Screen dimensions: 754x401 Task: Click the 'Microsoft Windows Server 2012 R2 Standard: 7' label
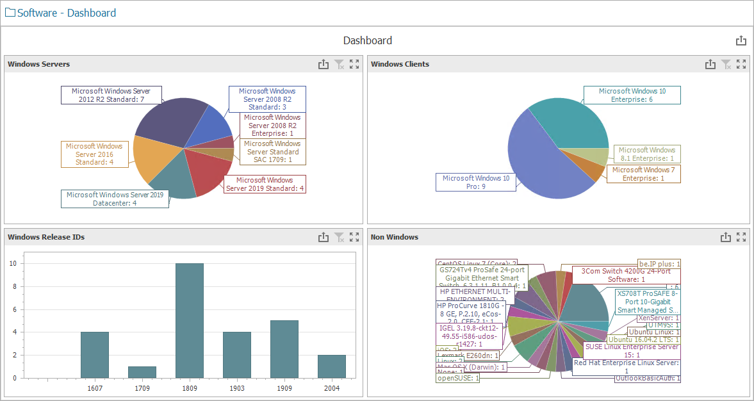pyautogui.click(x=111, y=95)
